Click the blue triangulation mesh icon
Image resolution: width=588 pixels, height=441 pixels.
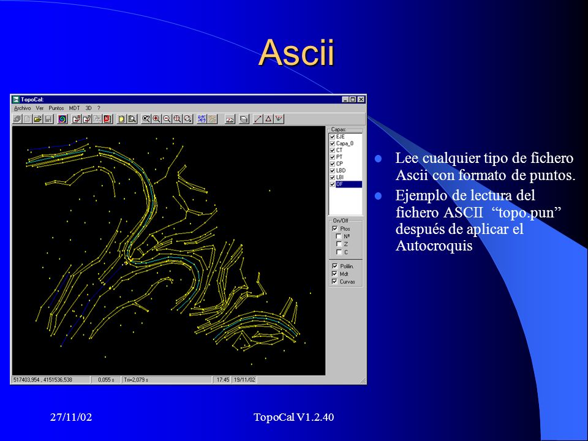tap(202, 119)
